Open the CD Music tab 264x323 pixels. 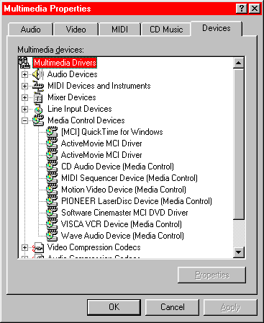166,30
